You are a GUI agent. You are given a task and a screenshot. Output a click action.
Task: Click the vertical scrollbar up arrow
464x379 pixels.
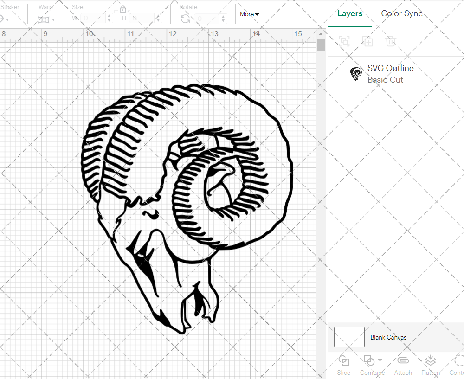click(321, 34)
